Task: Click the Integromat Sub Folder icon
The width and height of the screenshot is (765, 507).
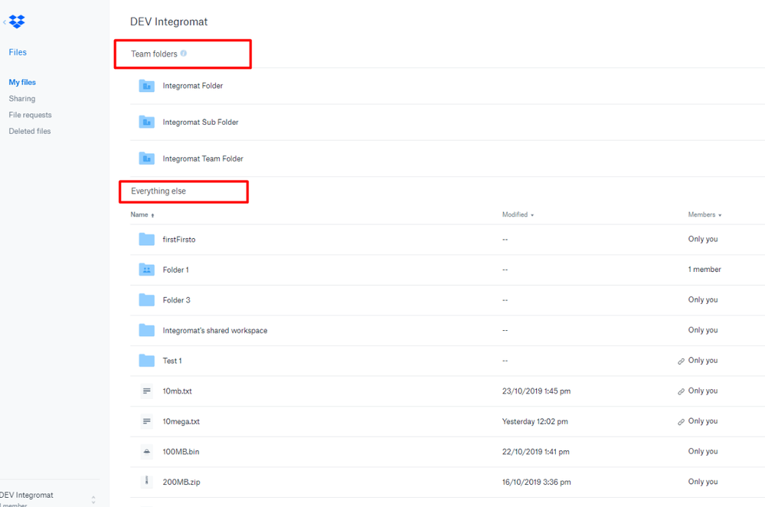Action: [147, 122]
